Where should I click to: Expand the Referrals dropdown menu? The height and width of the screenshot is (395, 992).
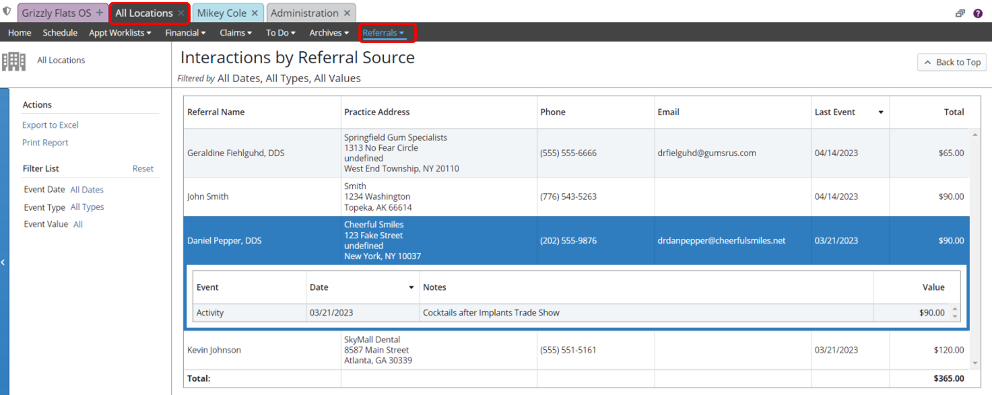click(x=383, y=33)
